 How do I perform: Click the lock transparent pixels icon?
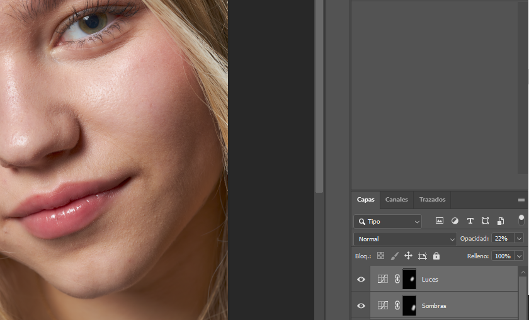[380, 256]
